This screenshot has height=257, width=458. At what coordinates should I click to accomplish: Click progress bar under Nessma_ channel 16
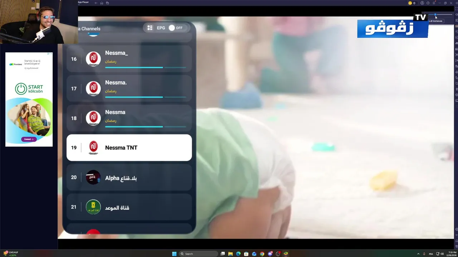pos(145,67)
